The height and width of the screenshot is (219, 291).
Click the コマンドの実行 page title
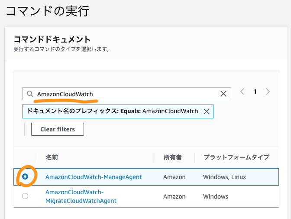pyautogui.click(x=48, y=11)
